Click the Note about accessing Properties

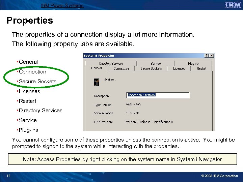[x=123, y=159]
